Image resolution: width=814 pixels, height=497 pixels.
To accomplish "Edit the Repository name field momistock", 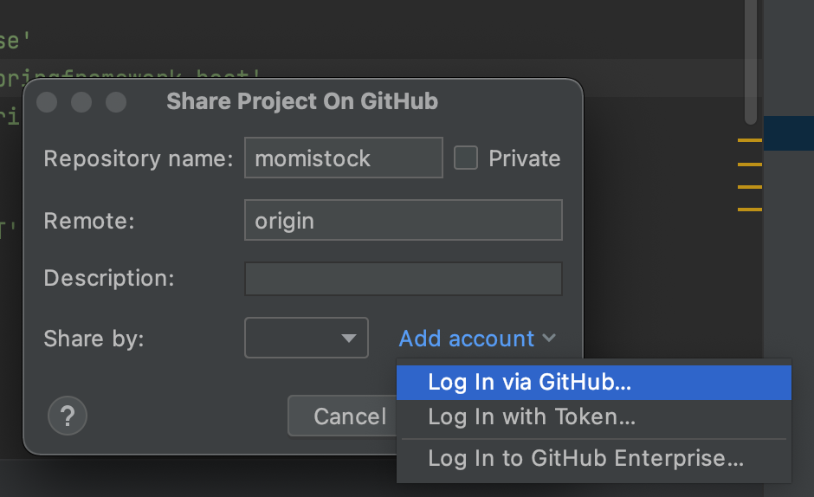I will click(344, 158).
